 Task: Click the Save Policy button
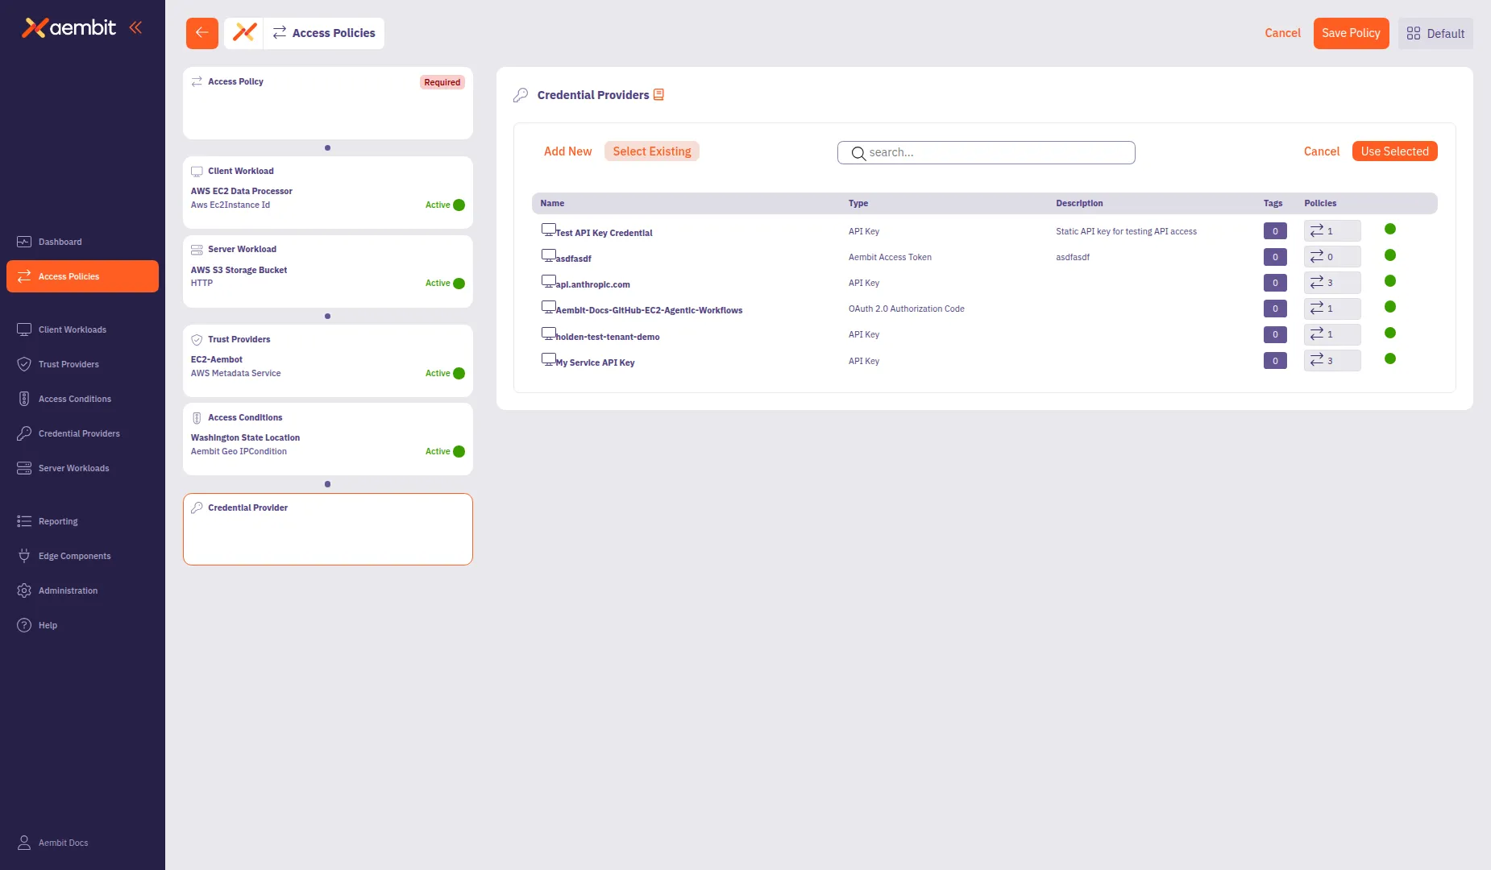point(1351,33)
